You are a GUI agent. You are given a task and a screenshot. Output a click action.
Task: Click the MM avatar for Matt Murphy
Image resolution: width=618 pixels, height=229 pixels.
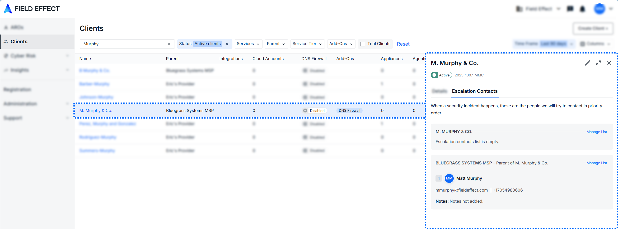click(x=449, y=178)
